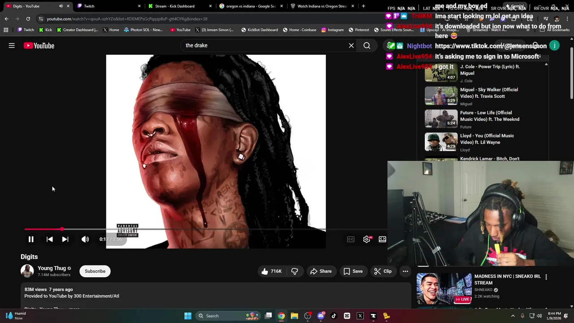This screenshot has height=323, width=574.
Task: Open more actions three-dot menu under video
Action: 405,271
